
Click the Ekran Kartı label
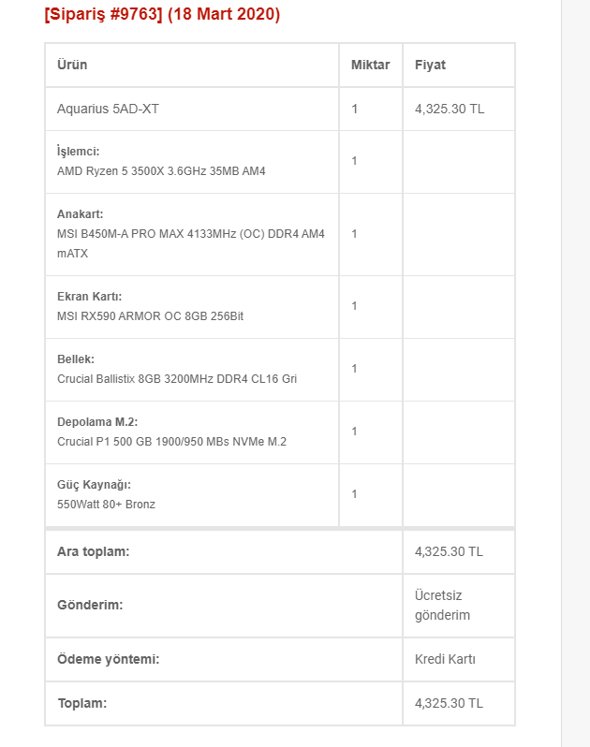pos(89,297)
